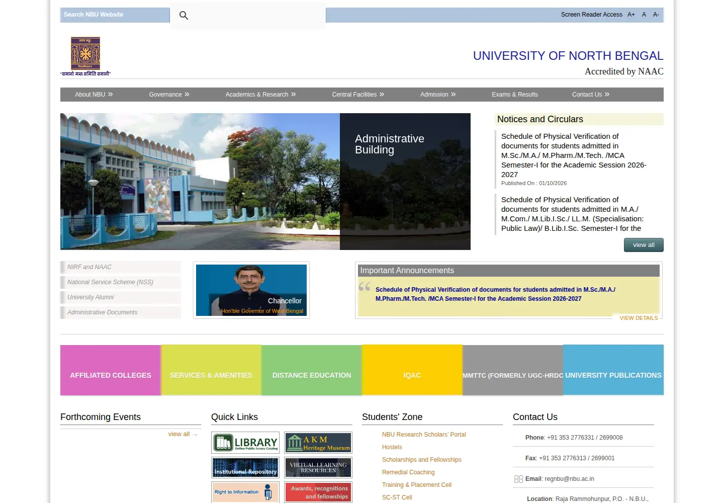Open the Hostels link
The height and width of the screenshot is (503, 724).
(392, 447)
